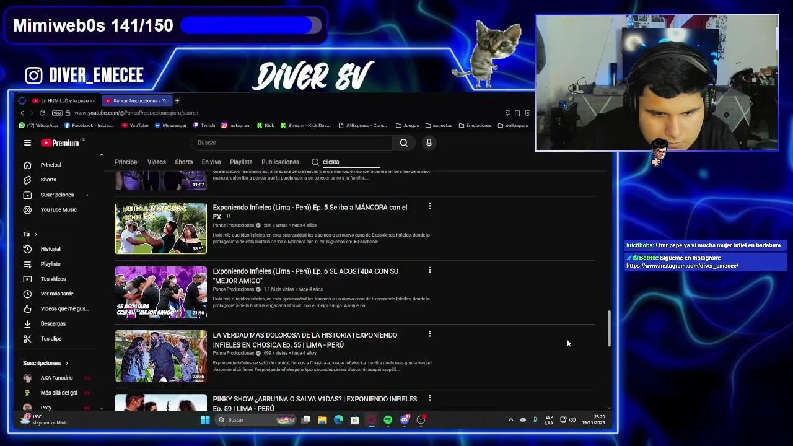Show hidden system tray icons
793x446 pixels.
[x=510, y=420]
